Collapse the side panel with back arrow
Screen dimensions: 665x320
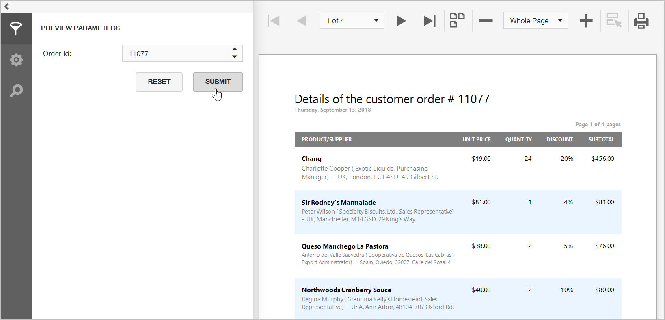6,6
